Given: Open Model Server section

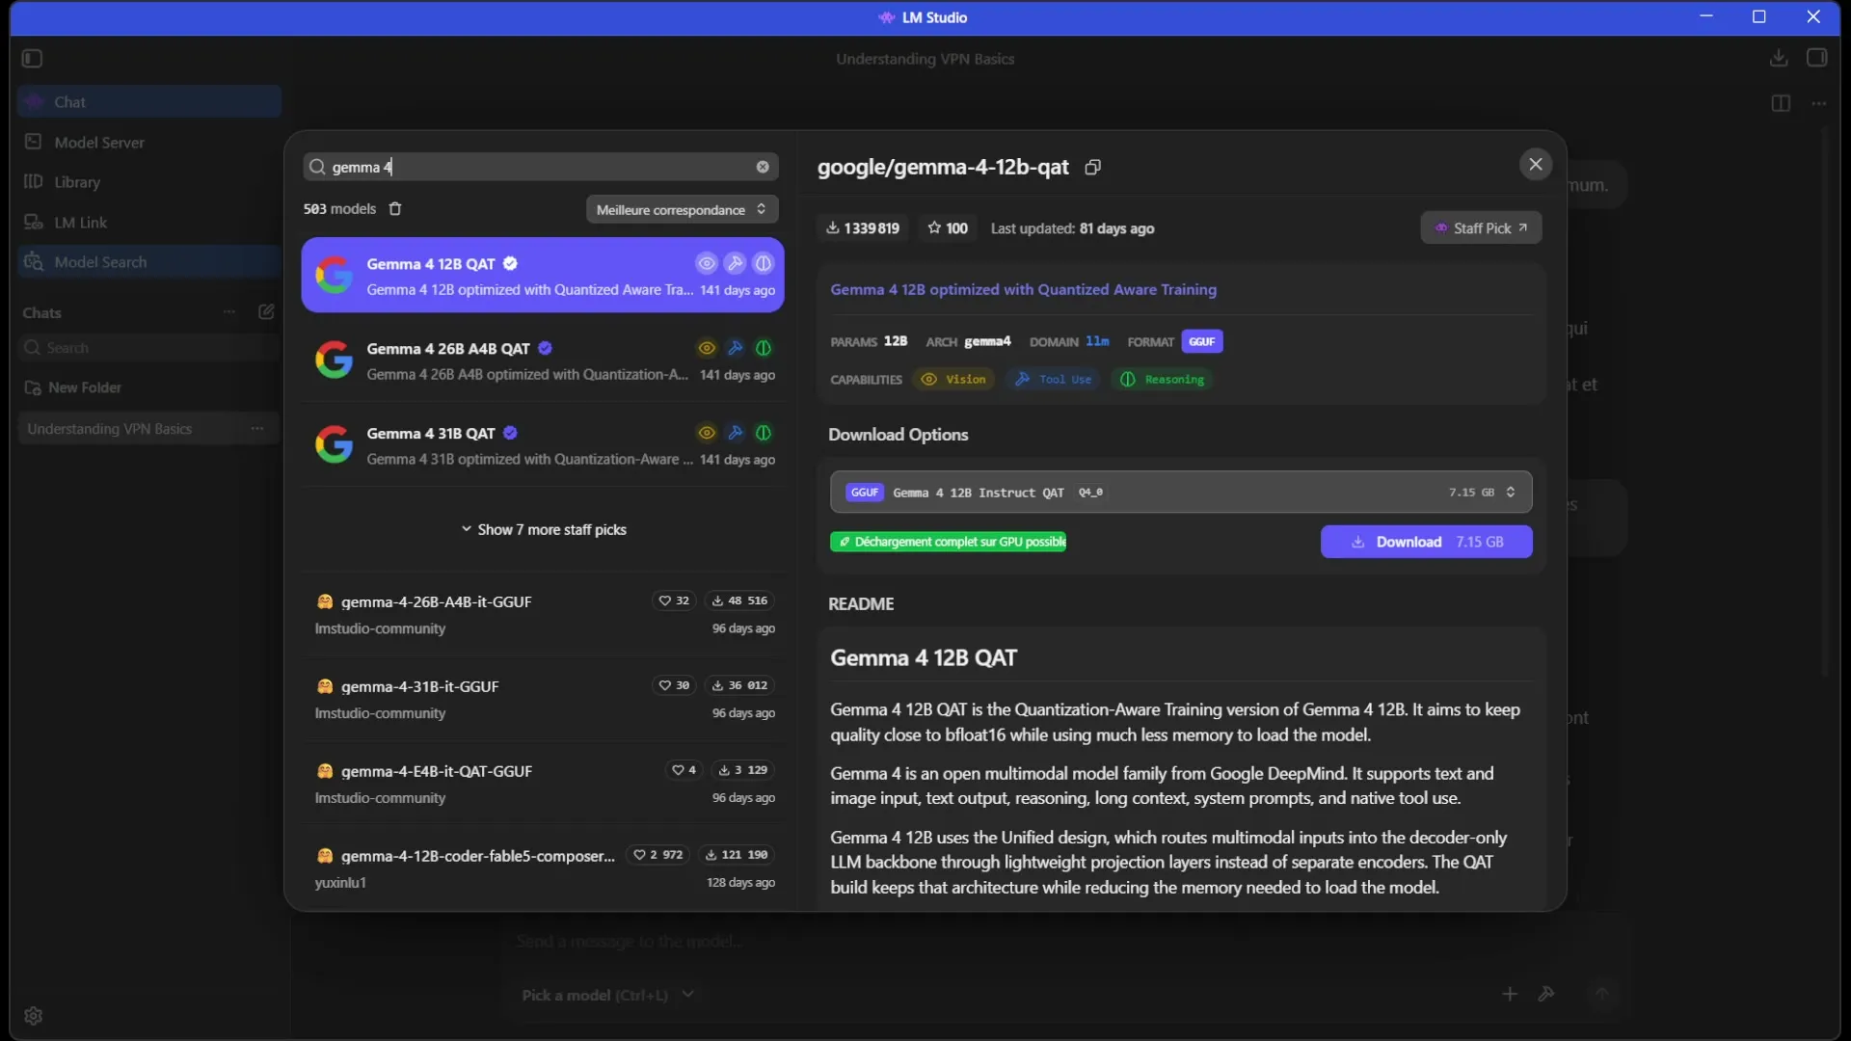Looking at the screenshot, I should [x=149, y=143].
